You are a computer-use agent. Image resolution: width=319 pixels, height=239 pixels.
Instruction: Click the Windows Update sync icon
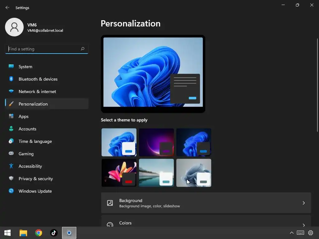click(11, 191)
